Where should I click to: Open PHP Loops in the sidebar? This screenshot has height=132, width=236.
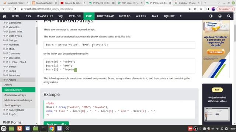[9, 71]
